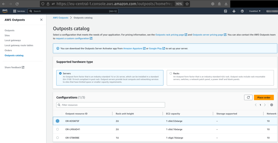Click the site lock icon in address bar

point(48,4)
